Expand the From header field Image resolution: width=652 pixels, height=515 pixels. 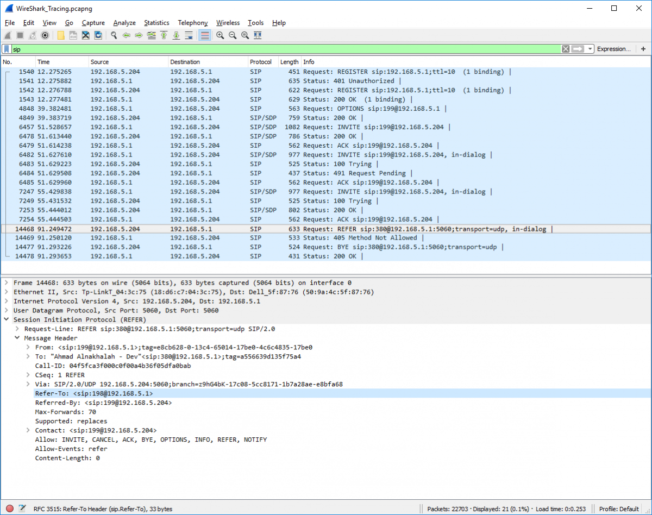pyautogui.click(x=28, y=348)
